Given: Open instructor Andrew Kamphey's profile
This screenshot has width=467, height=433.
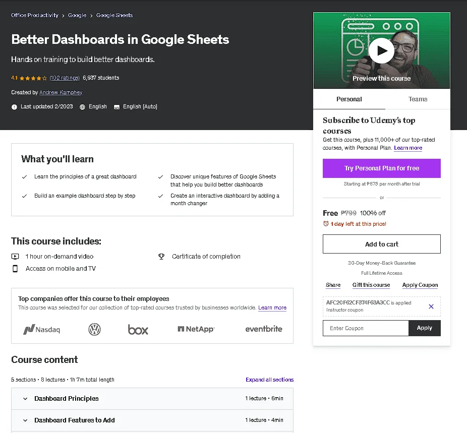Looking at the screenshot, I should coord(61,92).
